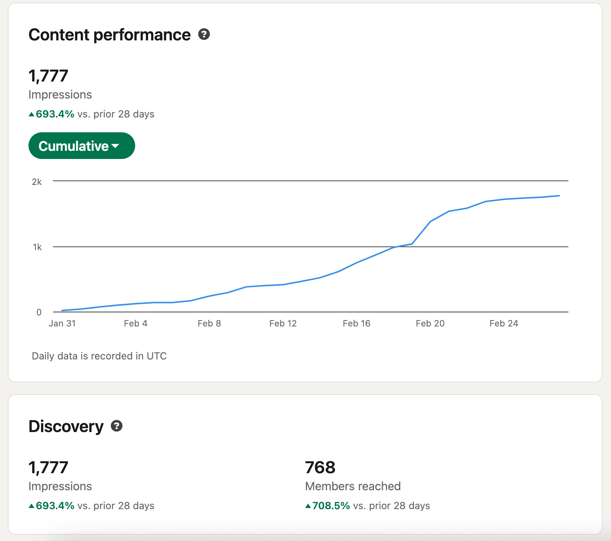
Task: Click the Feb 8 x-axis label
Action: 209,323
